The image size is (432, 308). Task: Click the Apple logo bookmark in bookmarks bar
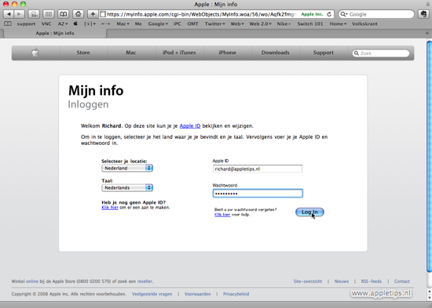pos(75,24)
